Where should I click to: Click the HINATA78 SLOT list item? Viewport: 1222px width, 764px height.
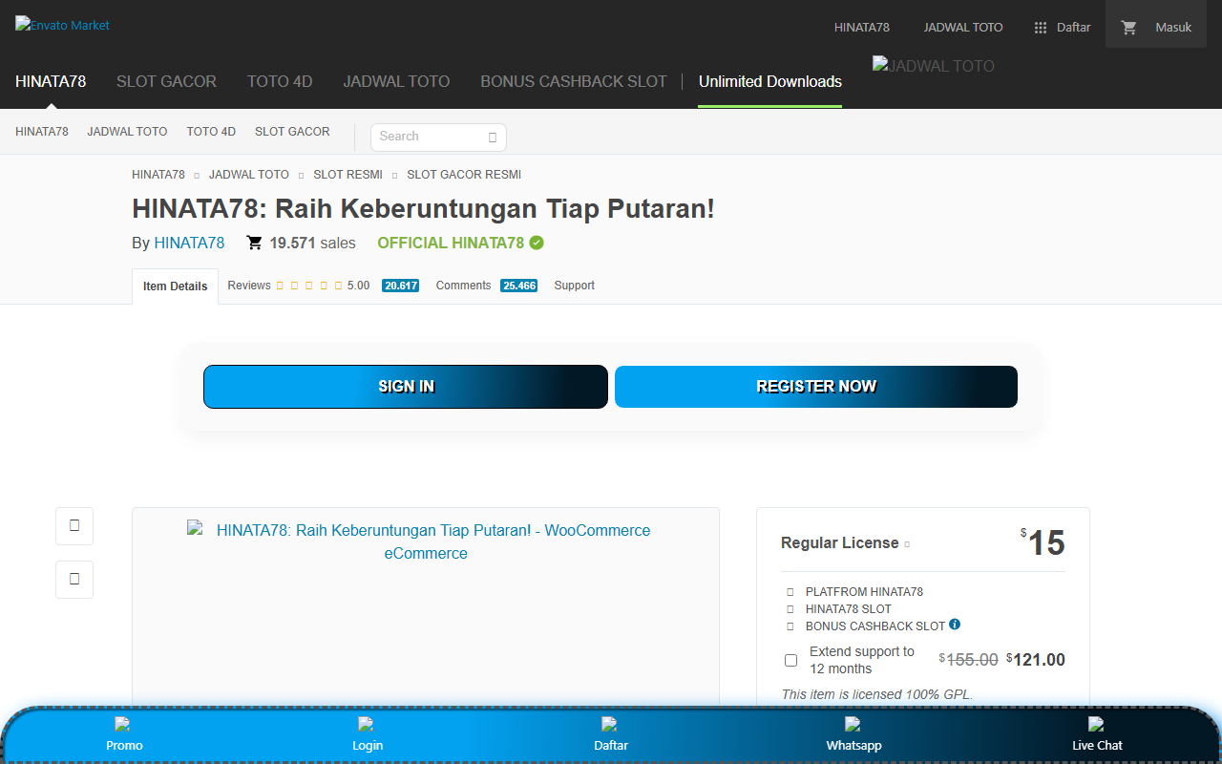click(849, 609)
